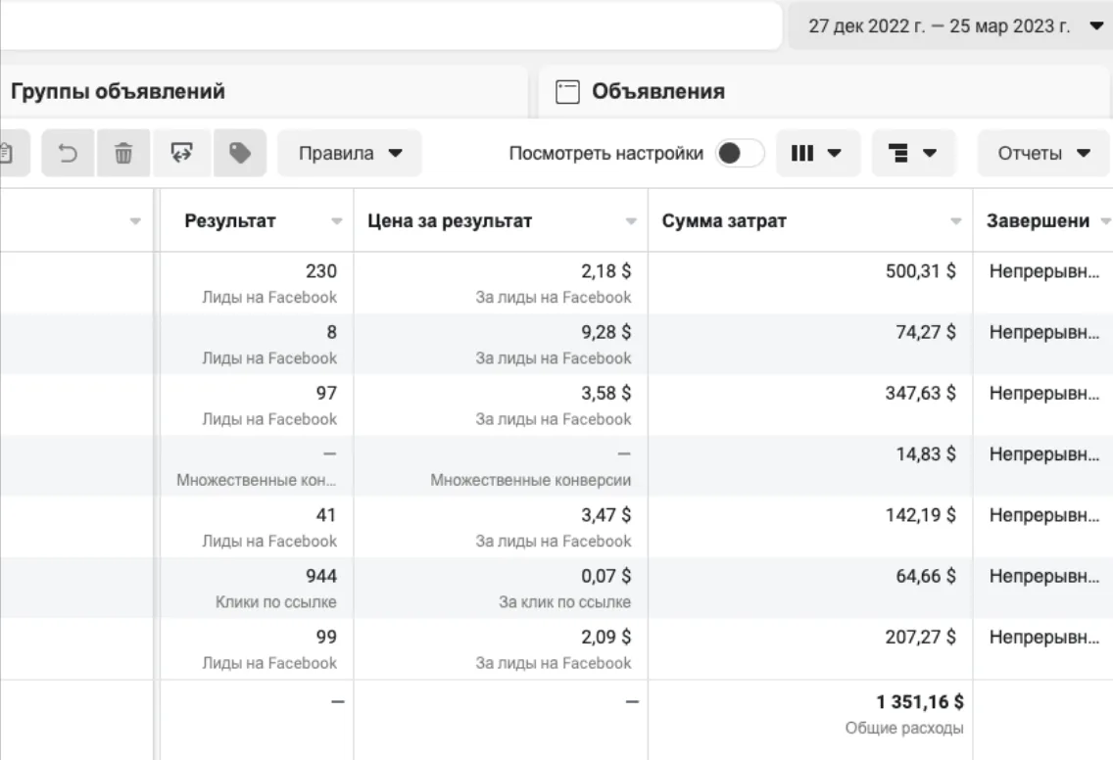This screenshot has width=1113, height=760.
Task: Toggle the Посмотреть настройки switch
Action: pos(740,154)
